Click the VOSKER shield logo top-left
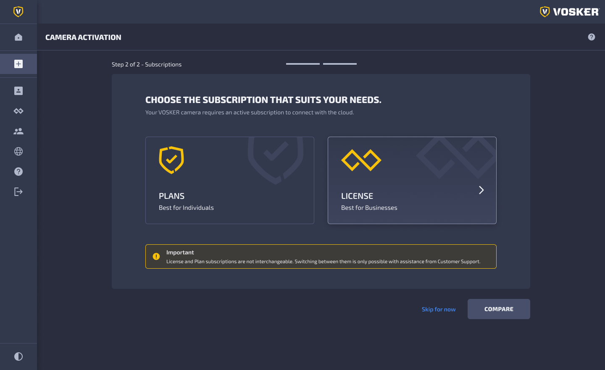 tap(18, 12)
